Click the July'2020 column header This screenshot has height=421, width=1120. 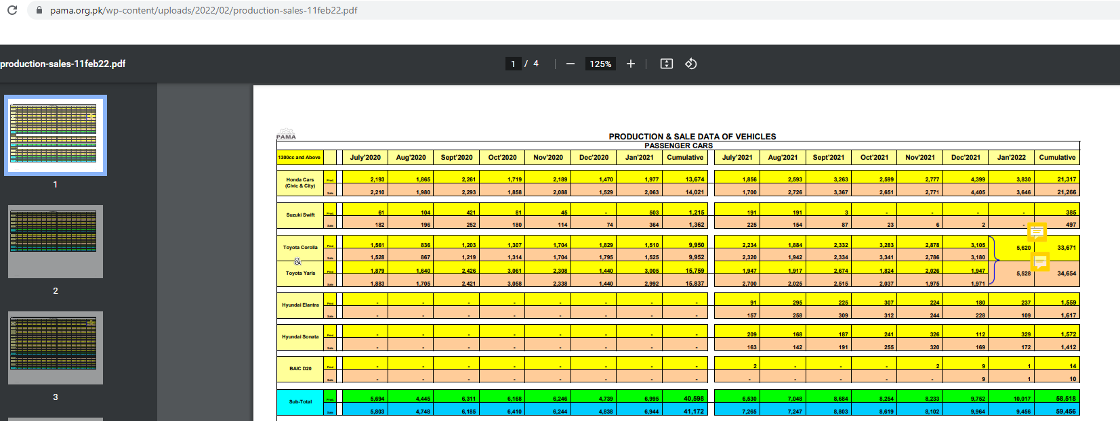point(365,157)
